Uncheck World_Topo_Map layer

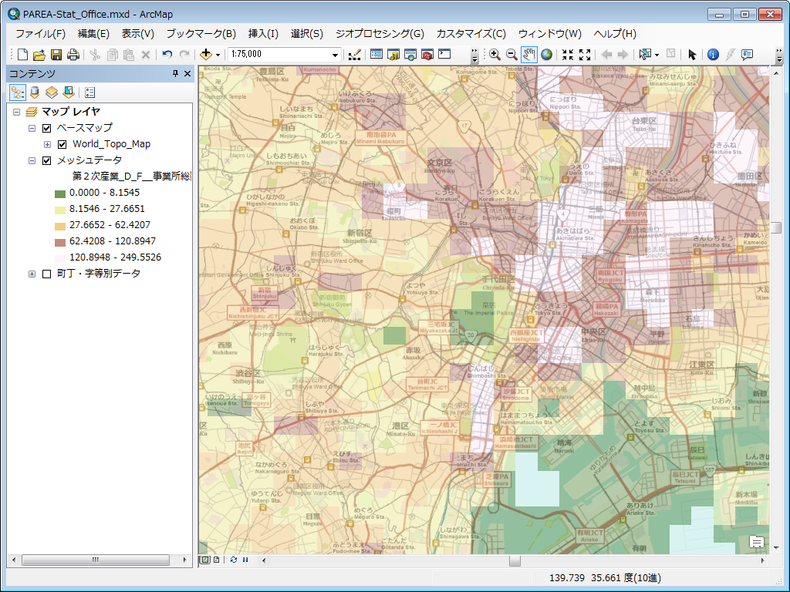62,144
